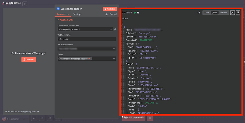
Task: Switch output view to JSON
Action: pos(214,13)
